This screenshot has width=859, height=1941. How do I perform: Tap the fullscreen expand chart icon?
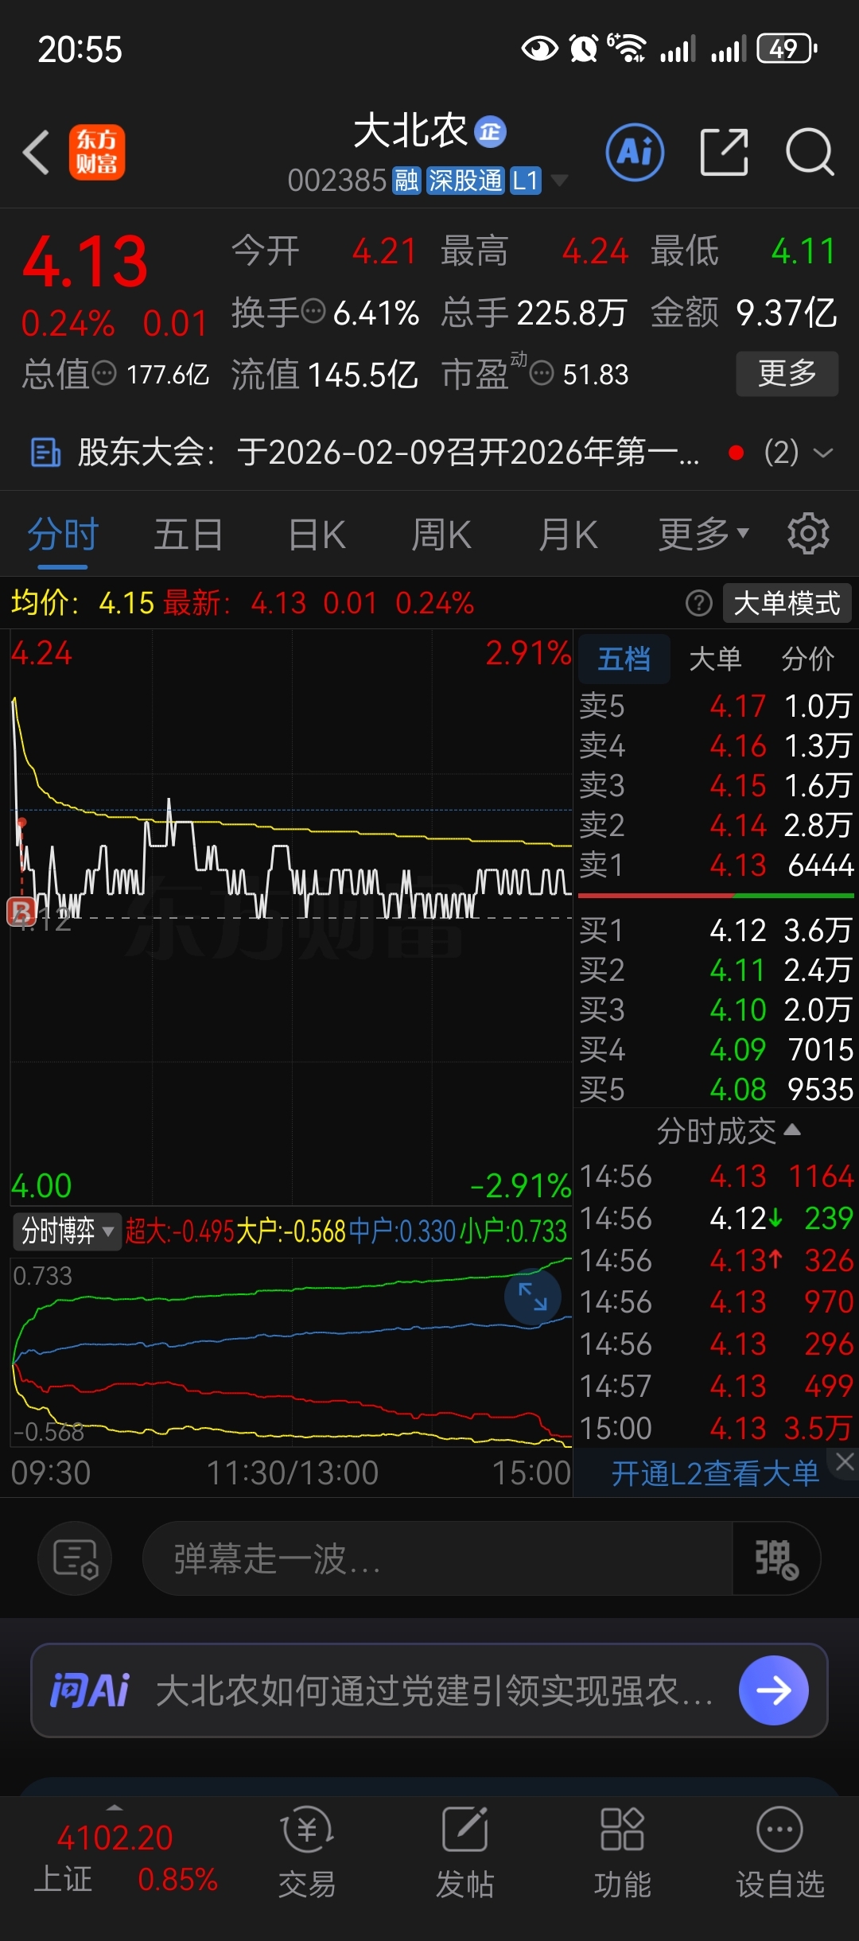point(533,1297)
